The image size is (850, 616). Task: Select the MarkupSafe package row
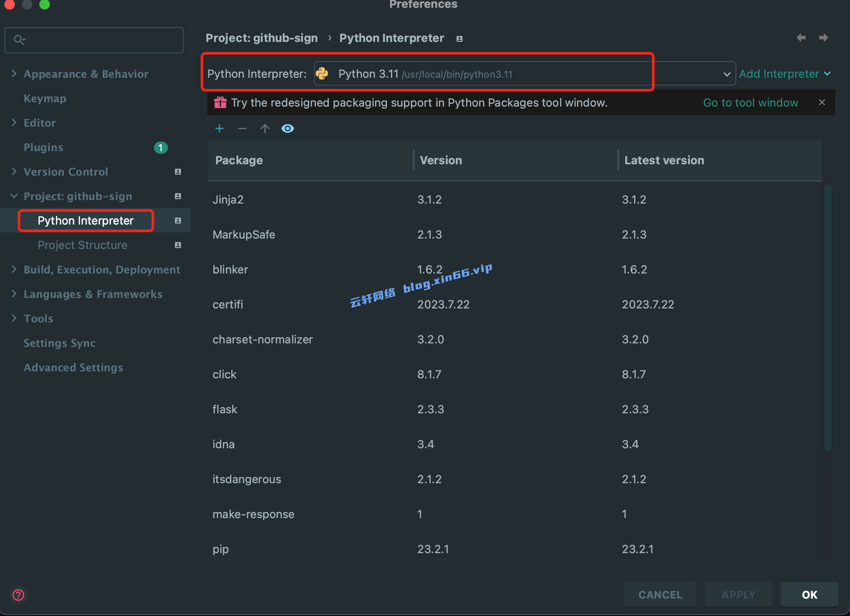click(x=515, y=235)
